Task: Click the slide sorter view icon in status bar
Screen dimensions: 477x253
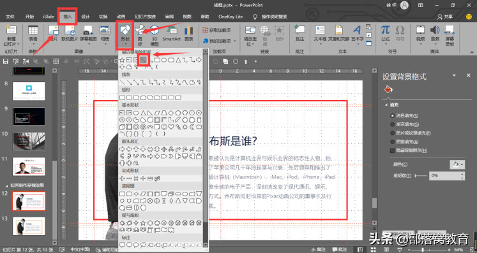Action: (374, 250)
